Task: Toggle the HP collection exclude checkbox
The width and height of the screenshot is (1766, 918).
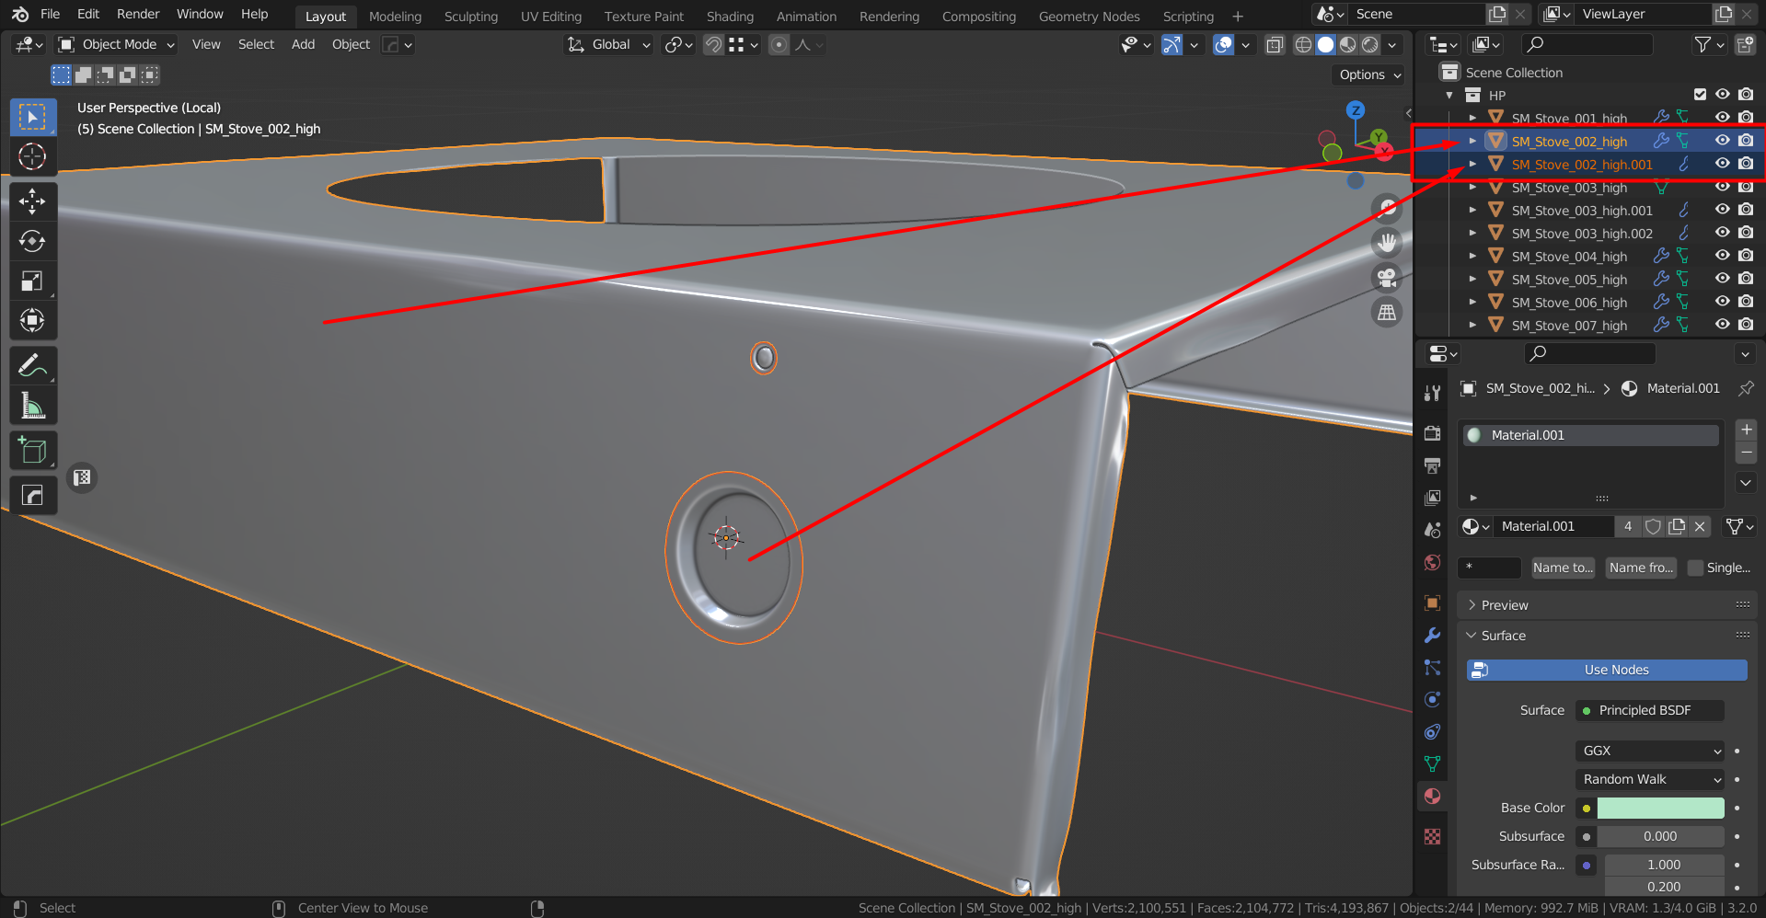Action: point(1700,95)
